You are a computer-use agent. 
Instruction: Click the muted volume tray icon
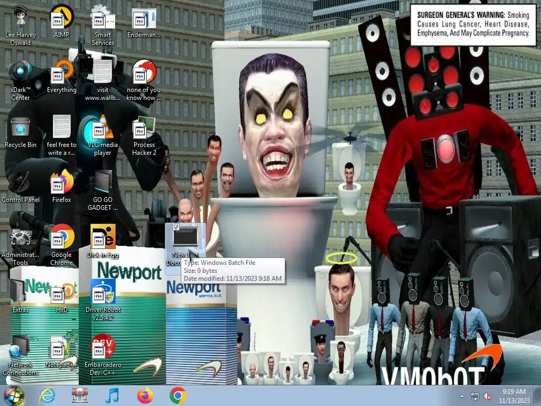pyautogui.click(x=488, y=396)
